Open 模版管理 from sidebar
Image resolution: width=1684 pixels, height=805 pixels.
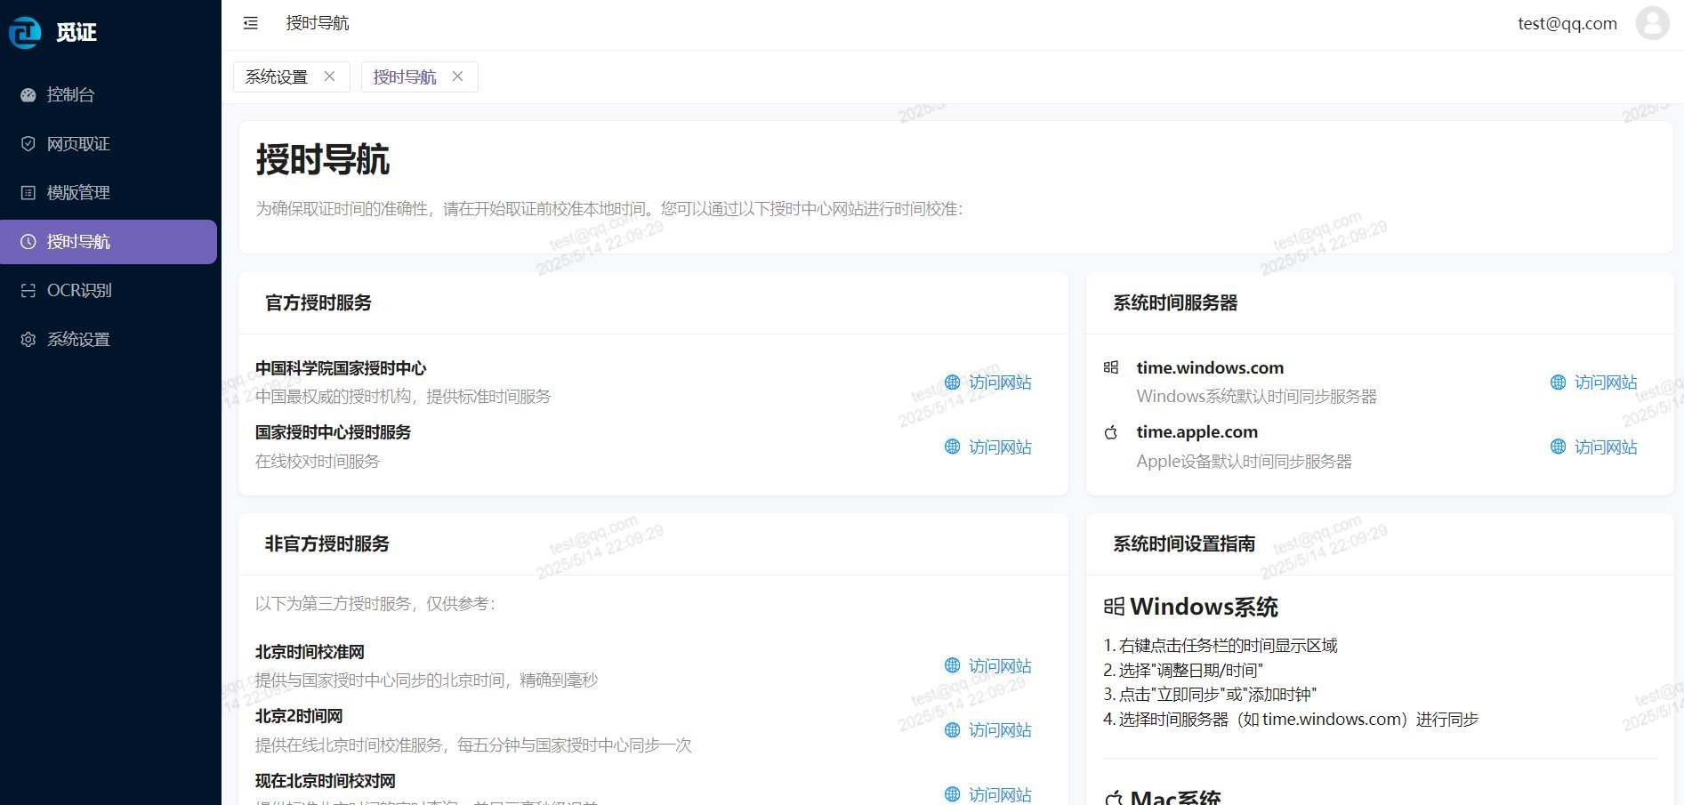[78, 192]
